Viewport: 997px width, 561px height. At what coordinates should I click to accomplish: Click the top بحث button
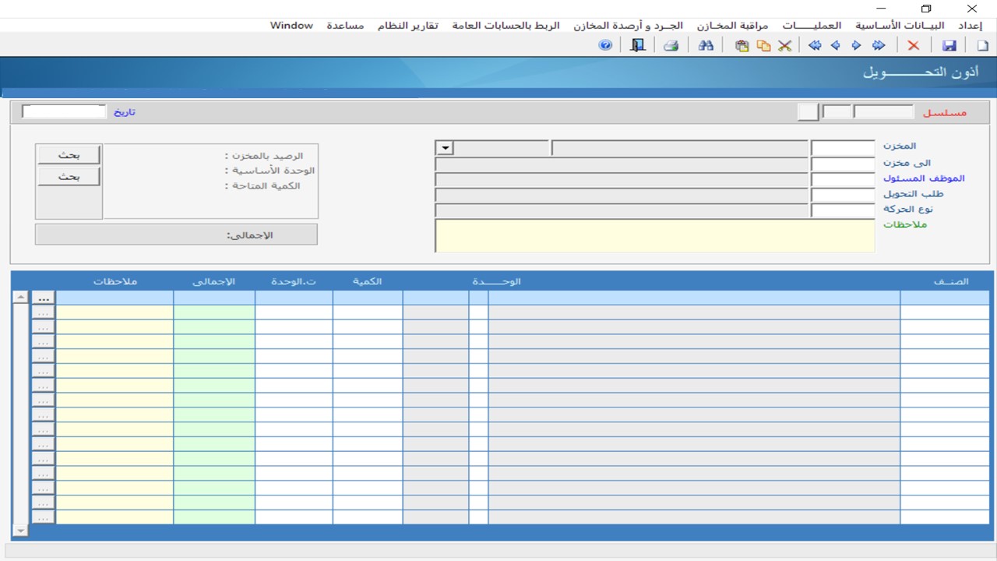69,155
